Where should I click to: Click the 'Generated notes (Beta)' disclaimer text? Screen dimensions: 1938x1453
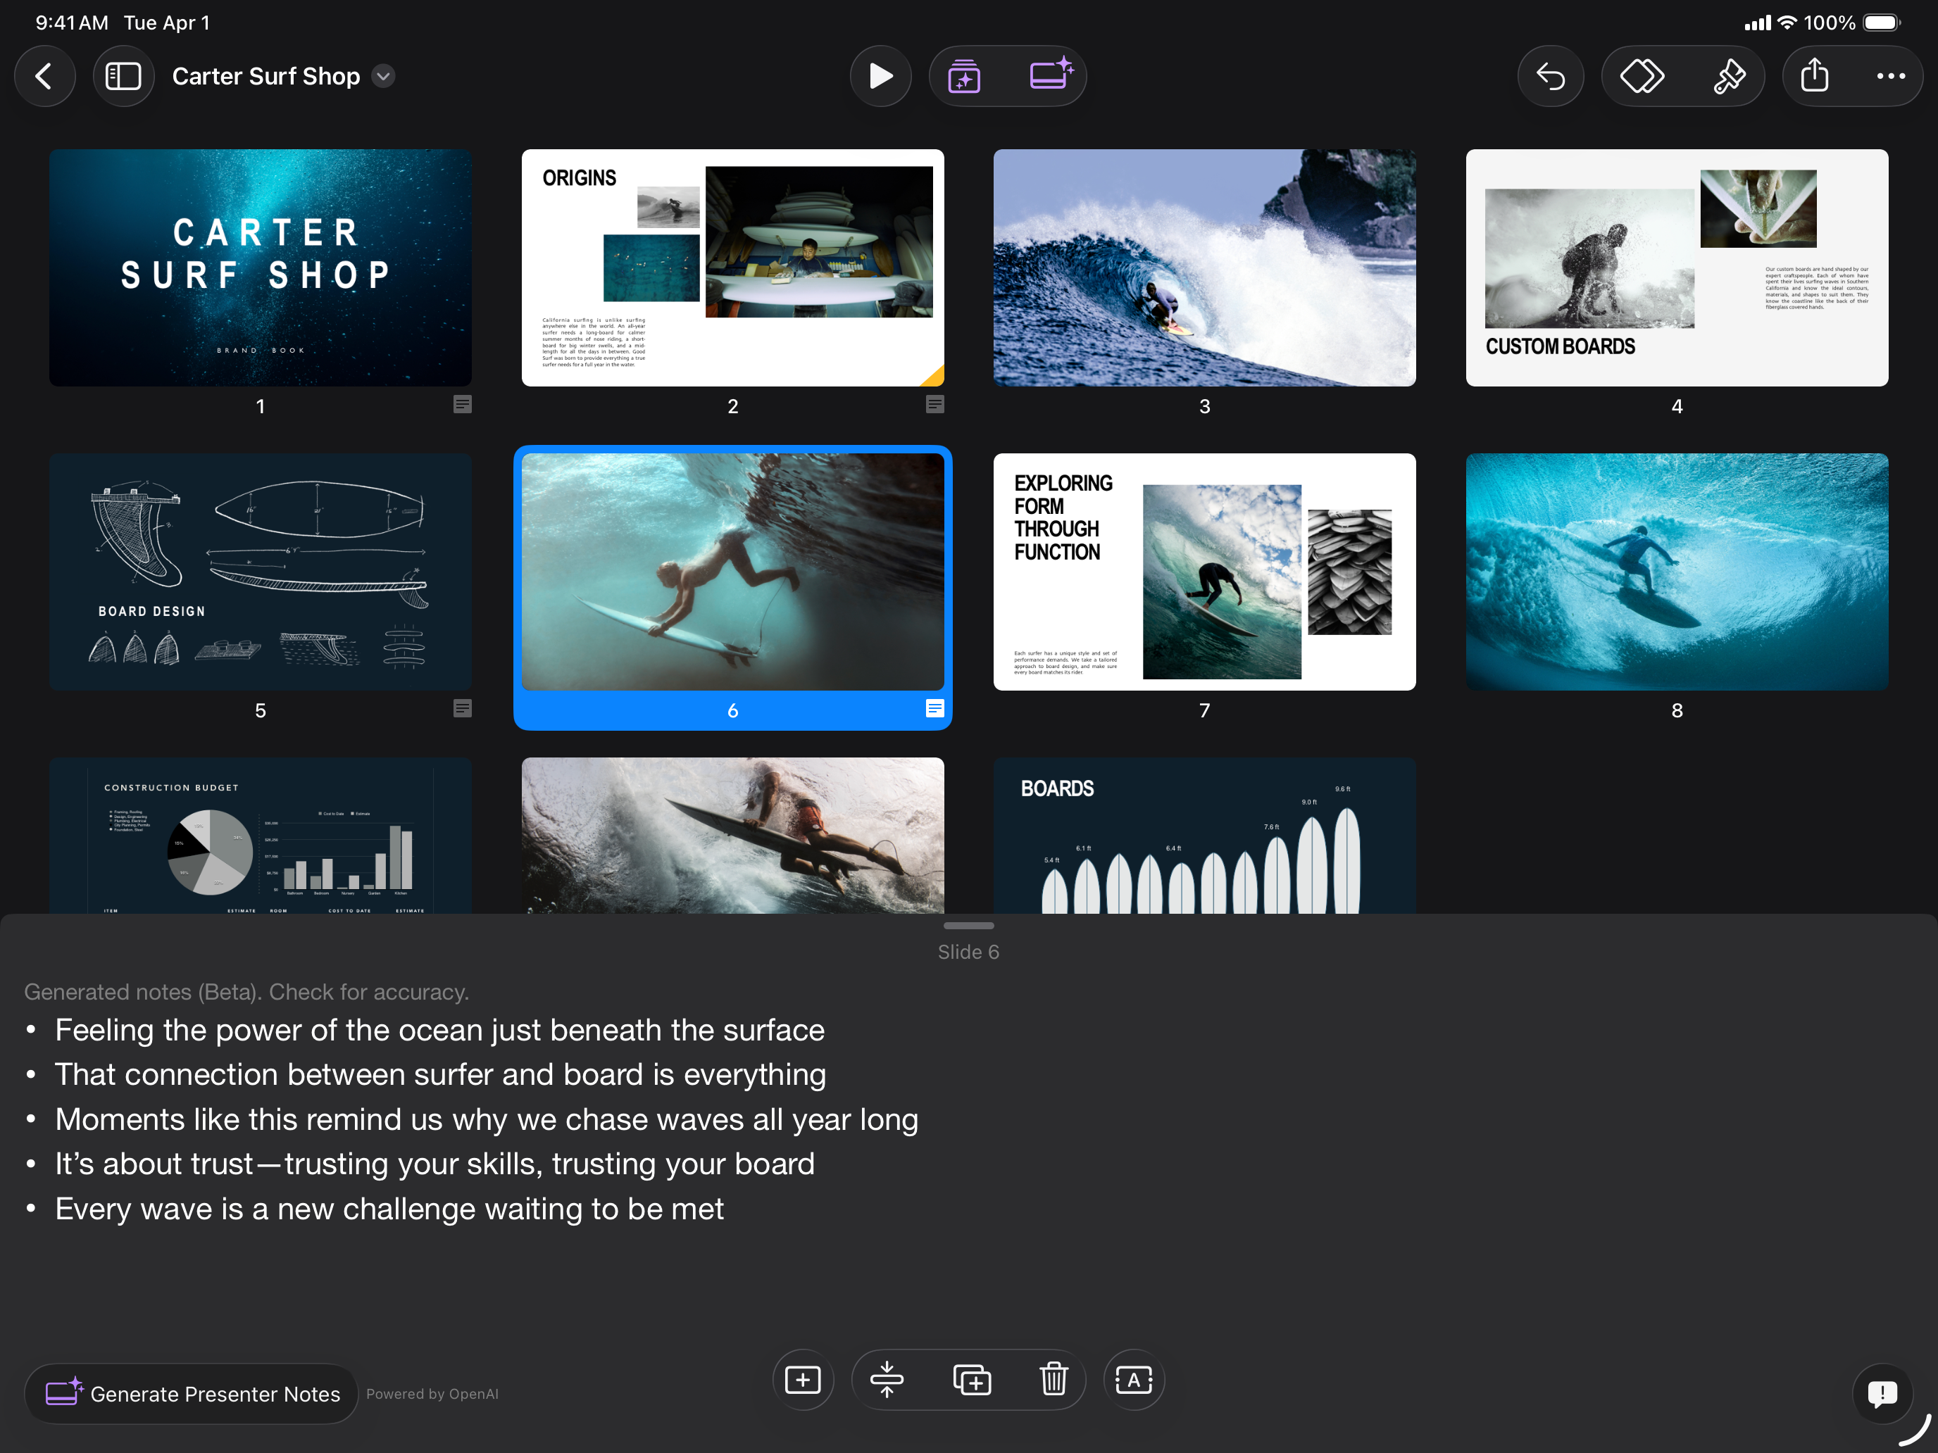[x=246, y=991]
